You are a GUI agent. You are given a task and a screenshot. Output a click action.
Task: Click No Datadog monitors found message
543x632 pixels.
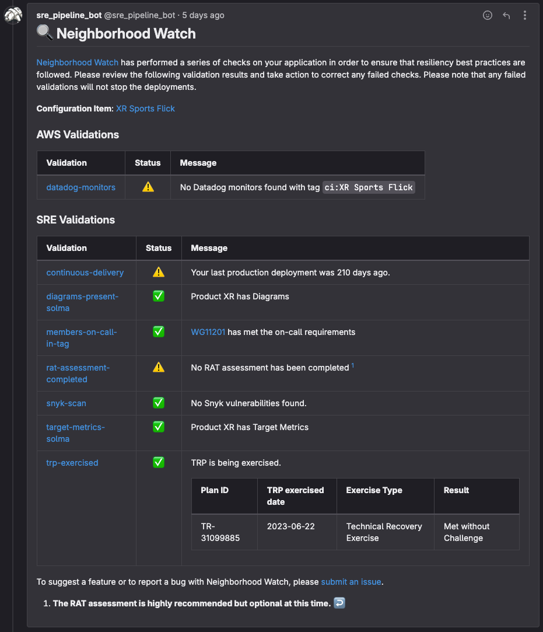tap(250, 187)
